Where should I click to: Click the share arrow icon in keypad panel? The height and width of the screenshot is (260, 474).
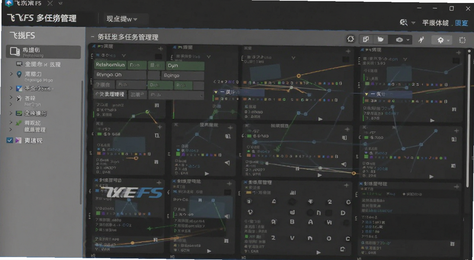pyautogui.click(x=342, y=249)
